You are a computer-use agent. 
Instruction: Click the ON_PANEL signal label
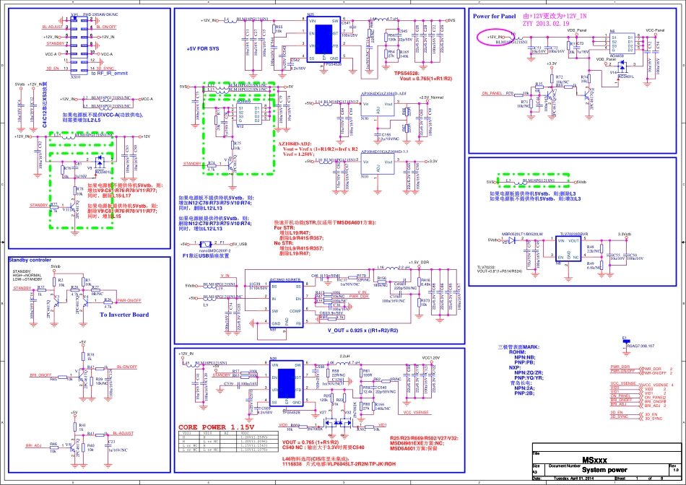point(491,94)
